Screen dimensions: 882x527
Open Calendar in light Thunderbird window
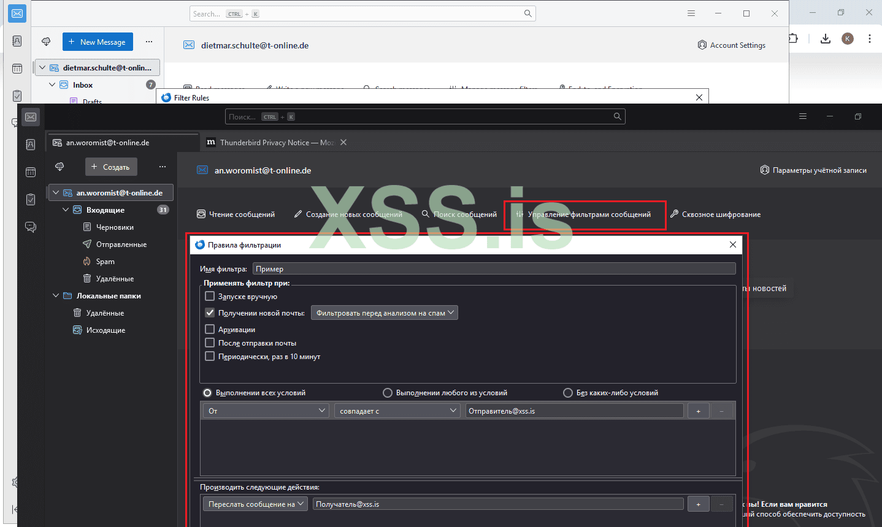coord(17,69)
